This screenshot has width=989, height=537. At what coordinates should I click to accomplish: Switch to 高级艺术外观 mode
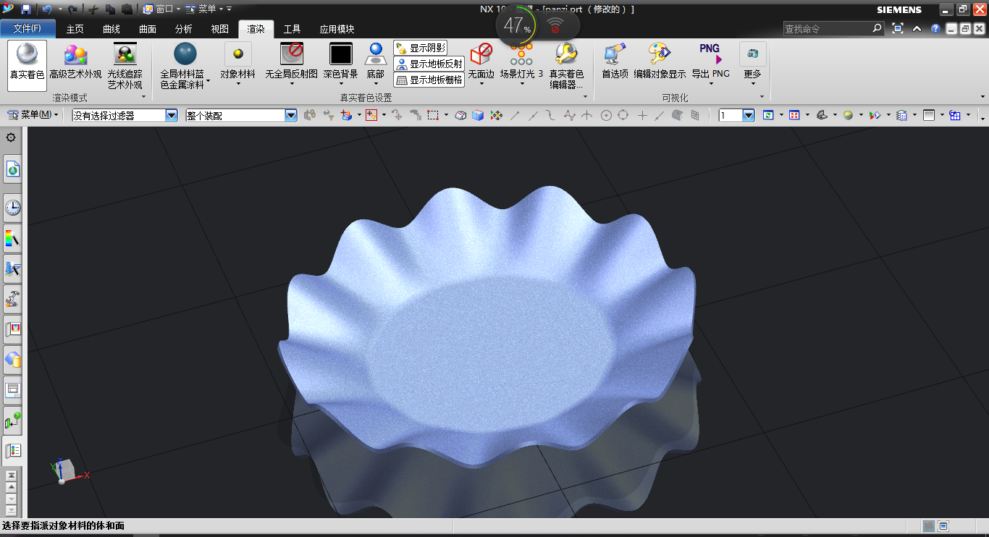tap(75, 64)
